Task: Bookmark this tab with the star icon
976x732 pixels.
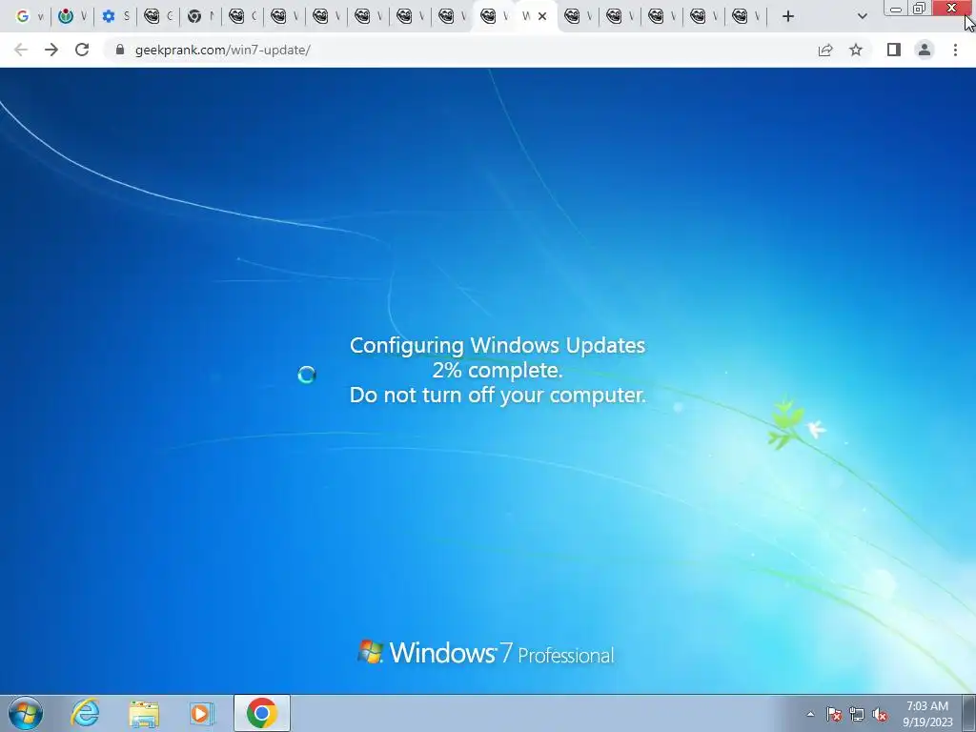Action: pos(856,50)
